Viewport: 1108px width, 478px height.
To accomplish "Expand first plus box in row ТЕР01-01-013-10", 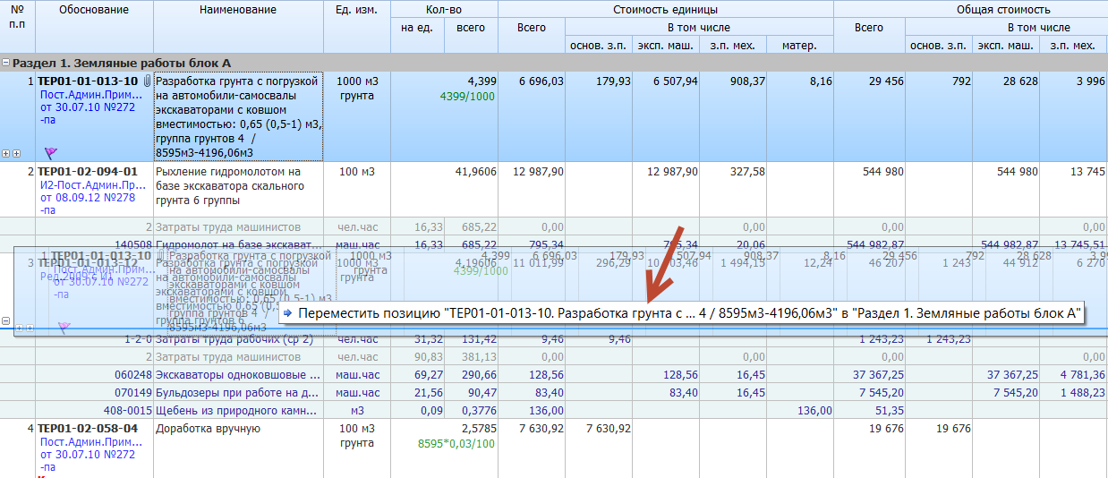I will [x=6, y=153].
